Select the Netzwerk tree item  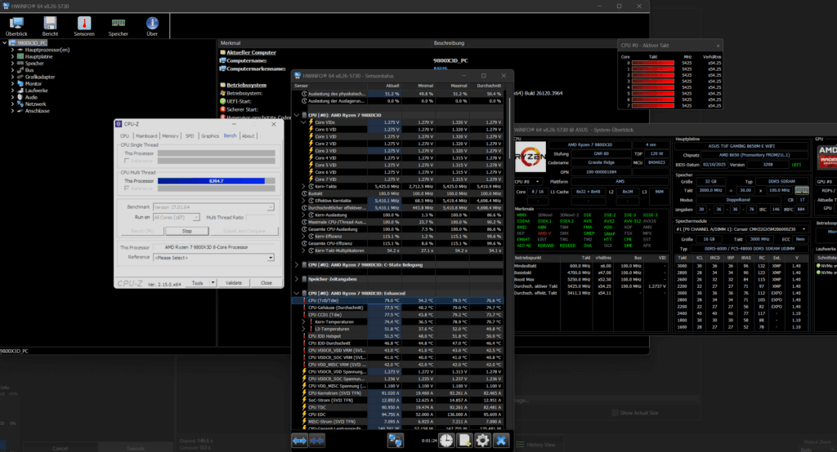pos(35,104)
